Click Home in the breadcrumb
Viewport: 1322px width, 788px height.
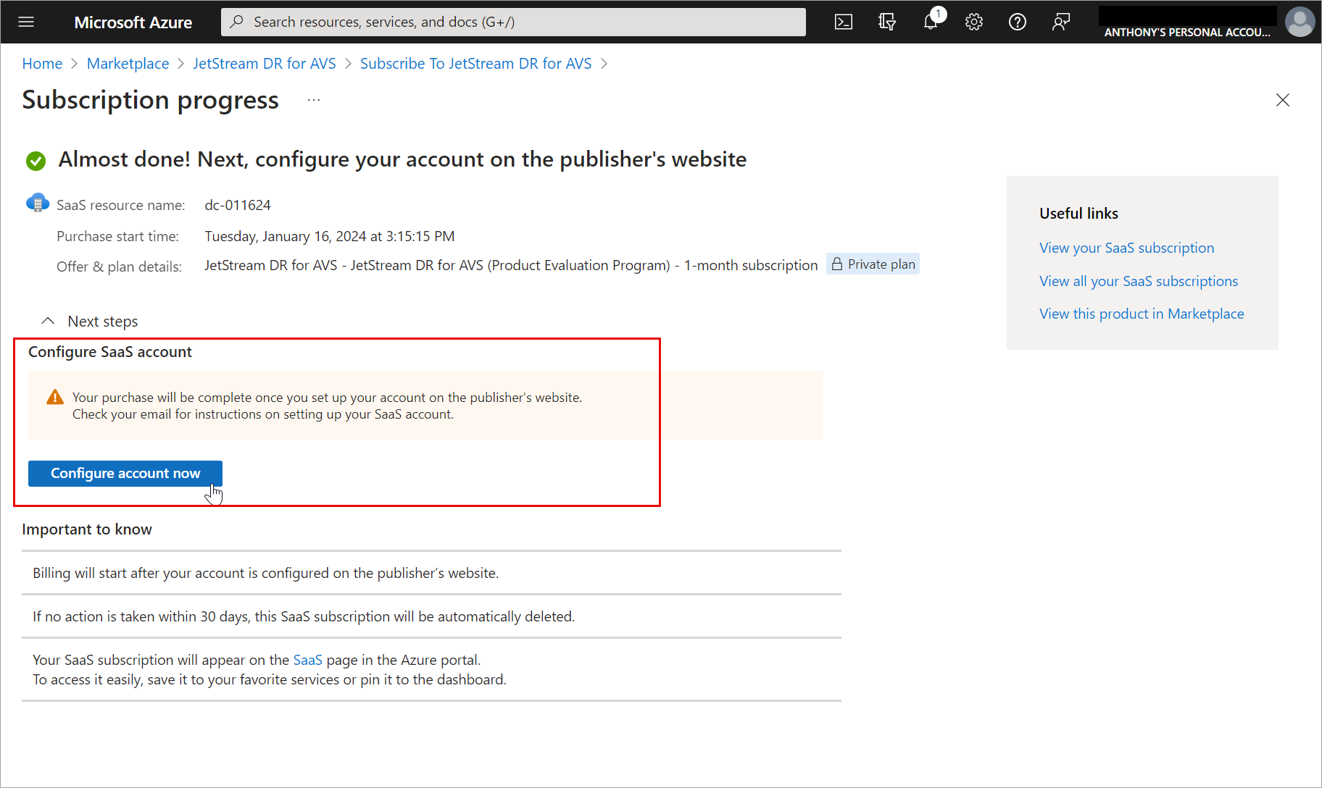42,64
